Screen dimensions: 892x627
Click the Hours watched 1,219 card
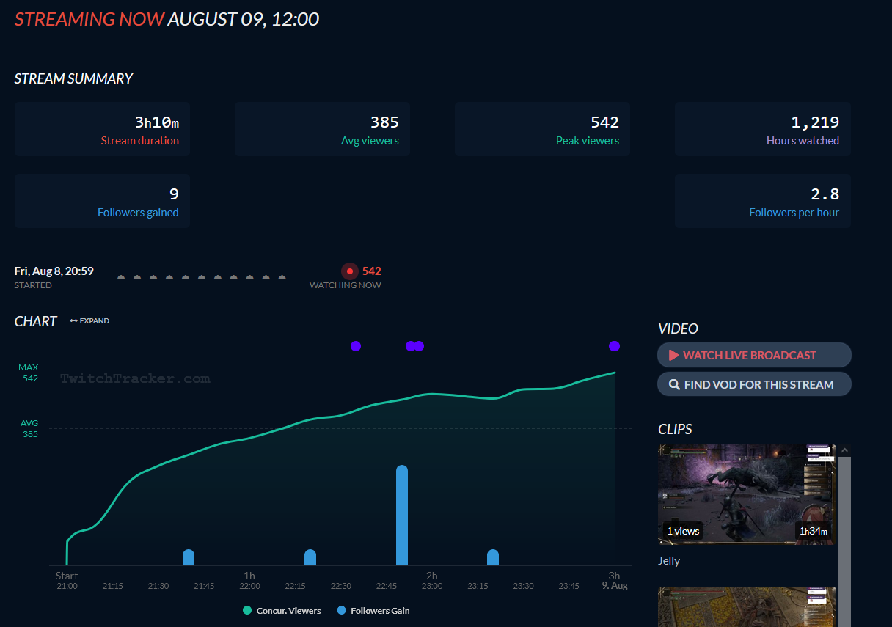click(x=763, y=129)
